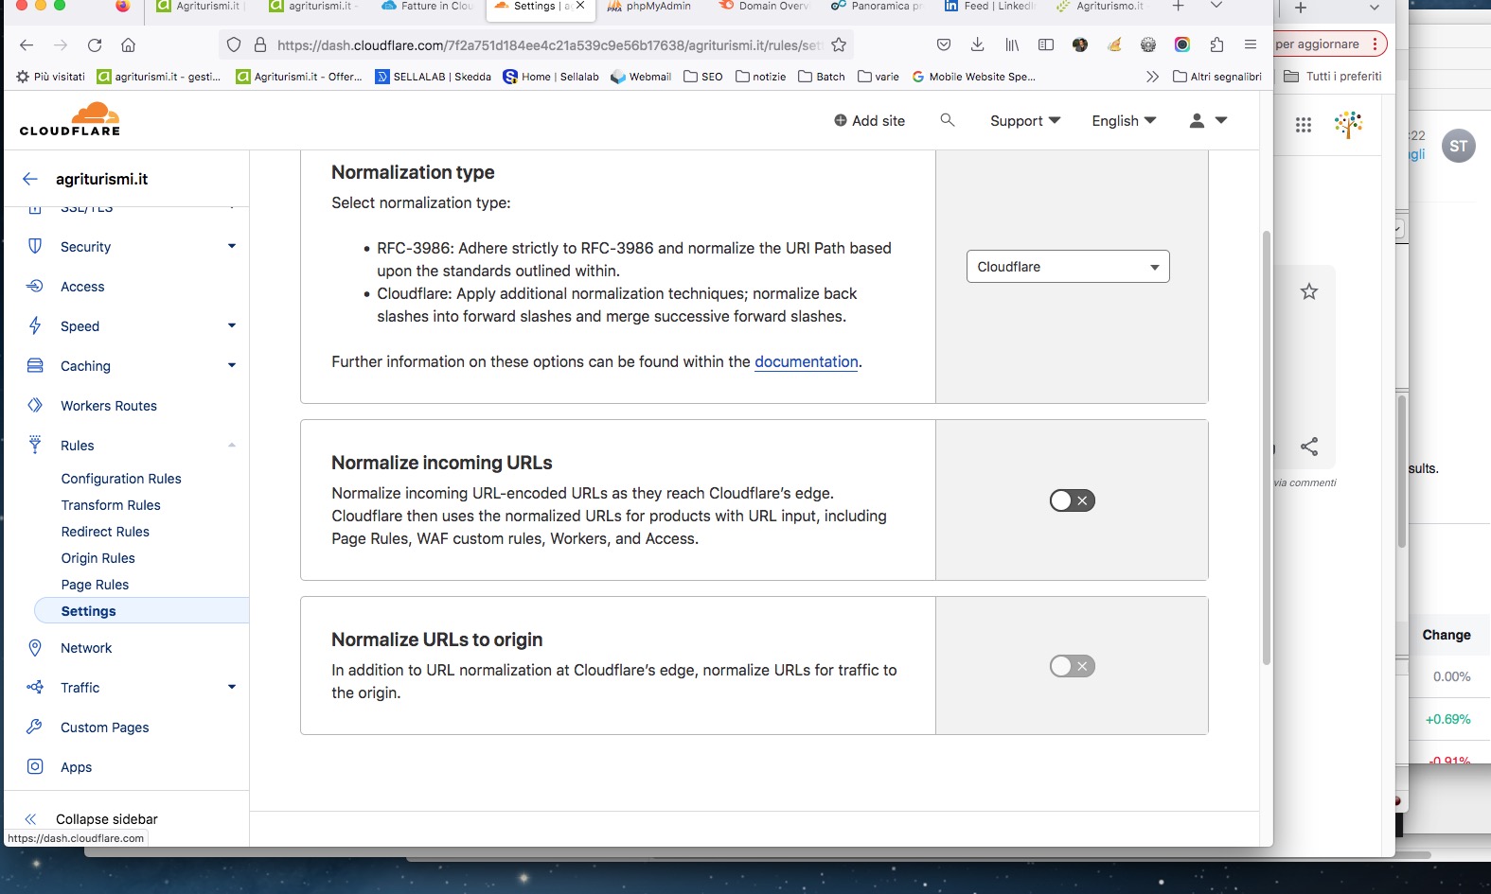Click the back arrow beside agriturismi.it
This screenshot has width=1491, height=894.
click(30, 179)
